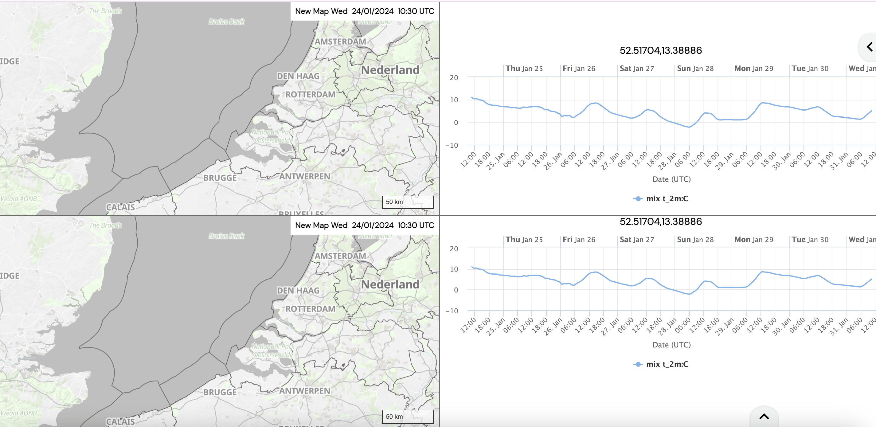This screenshot has width=876, height=427.
Task: Click Nederland label on bottom map
Action: tap(390, 284)
